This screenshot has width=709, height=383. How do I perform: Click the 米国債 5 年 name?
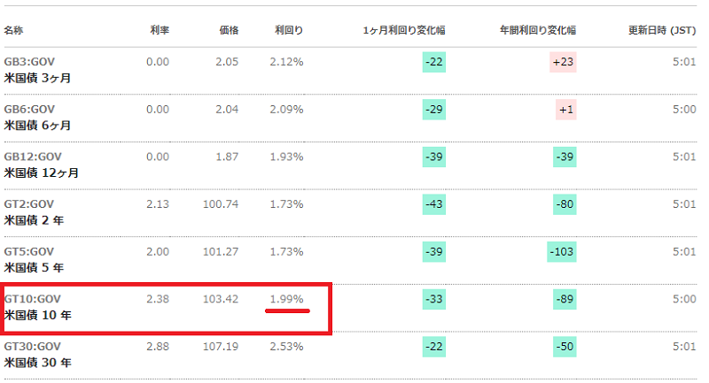(x=34, y=267)
